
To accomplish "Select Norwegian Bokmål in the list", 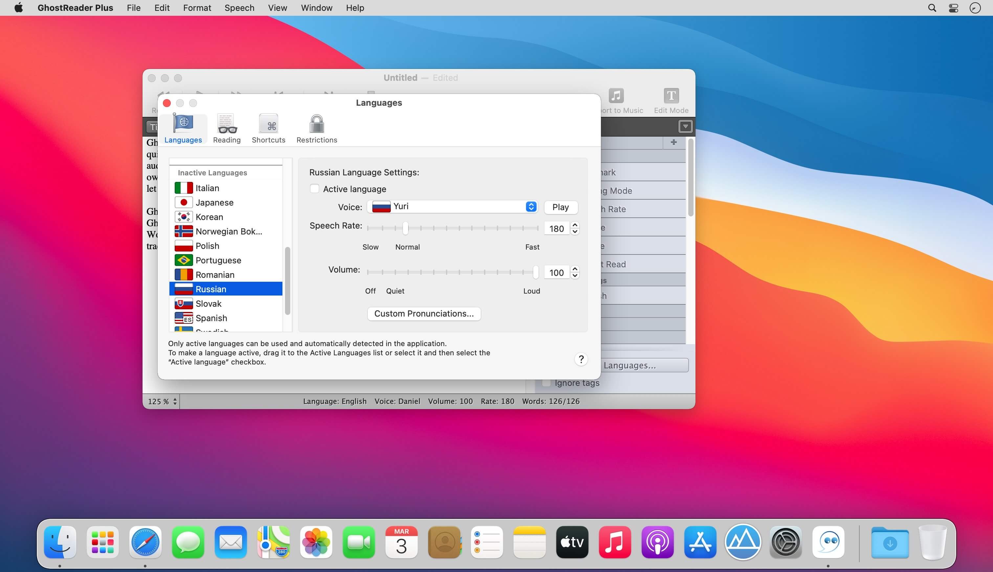I will tap(226, 231).
